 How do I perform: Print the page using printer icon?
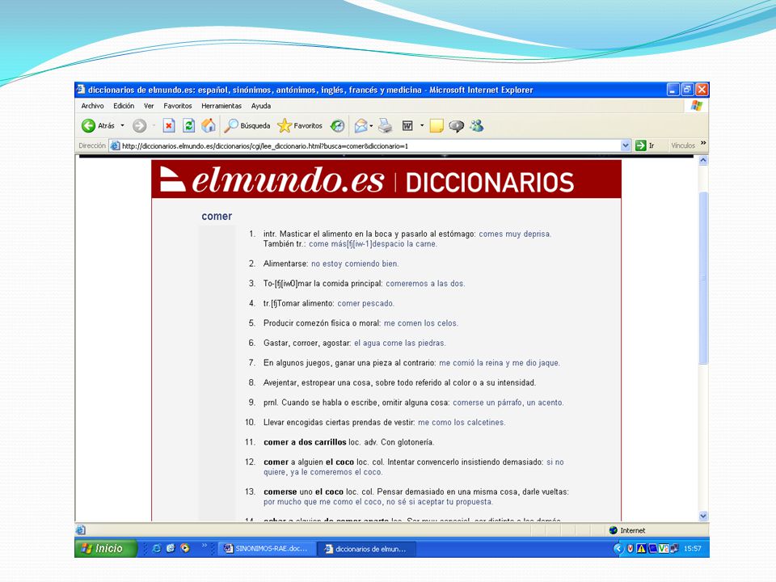pos(385,126)
